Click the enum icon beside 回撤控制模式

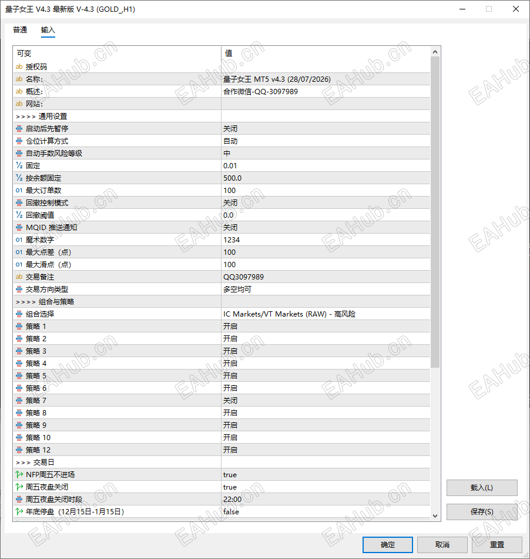coord(19,202)
